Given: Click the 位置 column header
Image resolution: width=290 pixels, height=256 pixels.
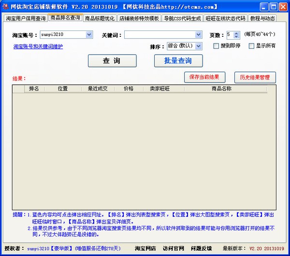Looking at the screenshot, I should 63,89.
